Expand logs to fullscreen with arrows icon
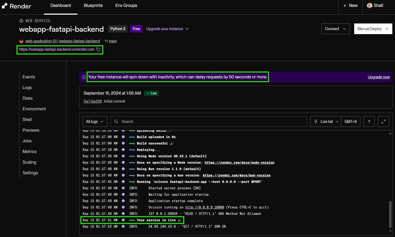Screen dimensions: 395x237 point(384,122)
